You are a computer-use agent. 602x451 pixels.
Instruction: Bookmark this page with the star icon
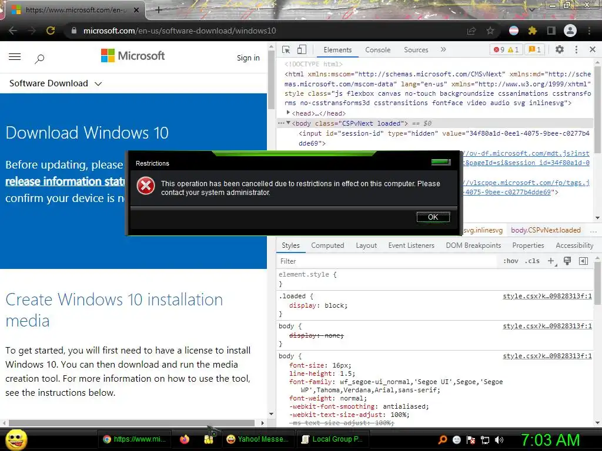click(490, 31)
